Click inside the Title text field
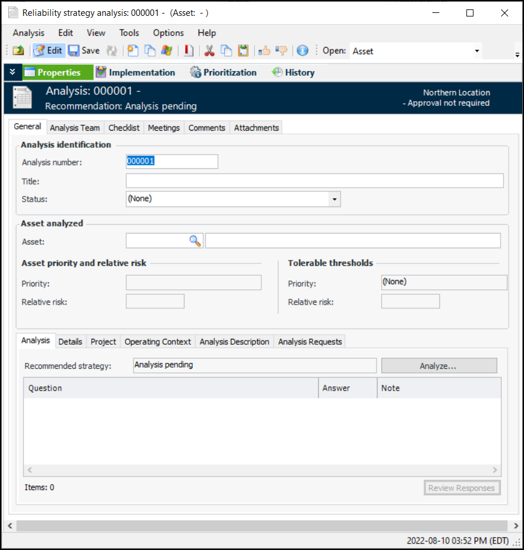524x550 pixels. pyautogui.click(x=314, y=181)
